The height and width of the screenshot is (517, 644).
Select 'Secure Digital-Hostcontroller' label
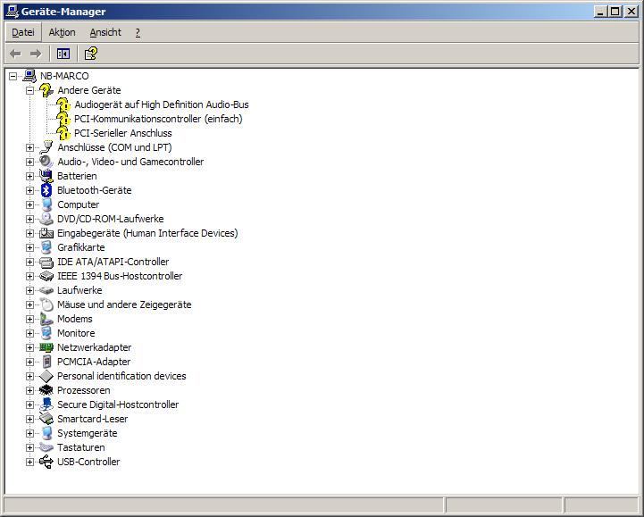coord(118,404)
